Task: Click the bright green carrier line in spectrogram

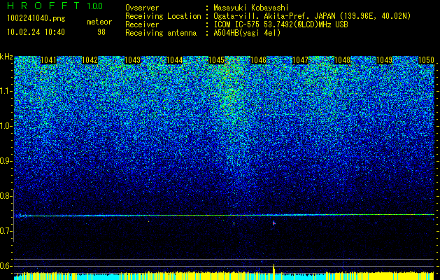Action: tap(224, 216)
